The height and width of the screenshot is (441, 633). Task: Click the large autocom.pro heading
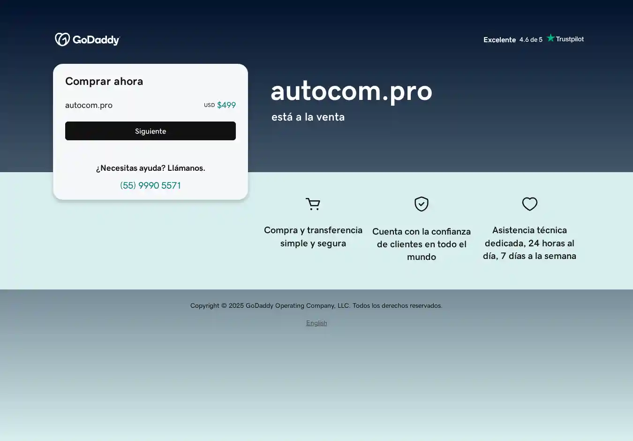351,91
